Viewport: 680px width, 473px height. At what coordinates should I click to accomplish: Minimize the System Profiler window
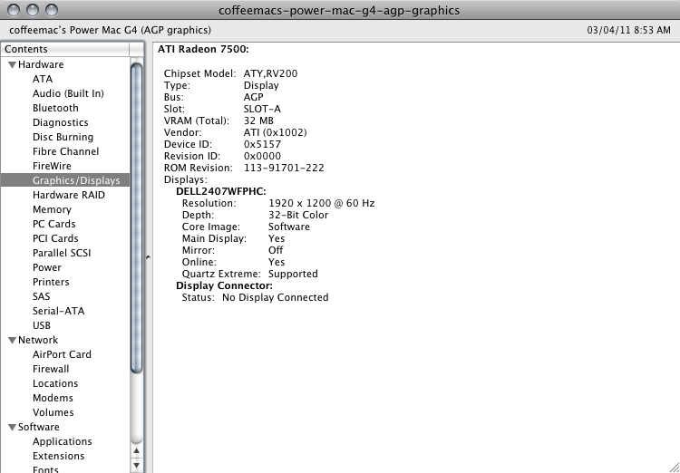(33, 10)
